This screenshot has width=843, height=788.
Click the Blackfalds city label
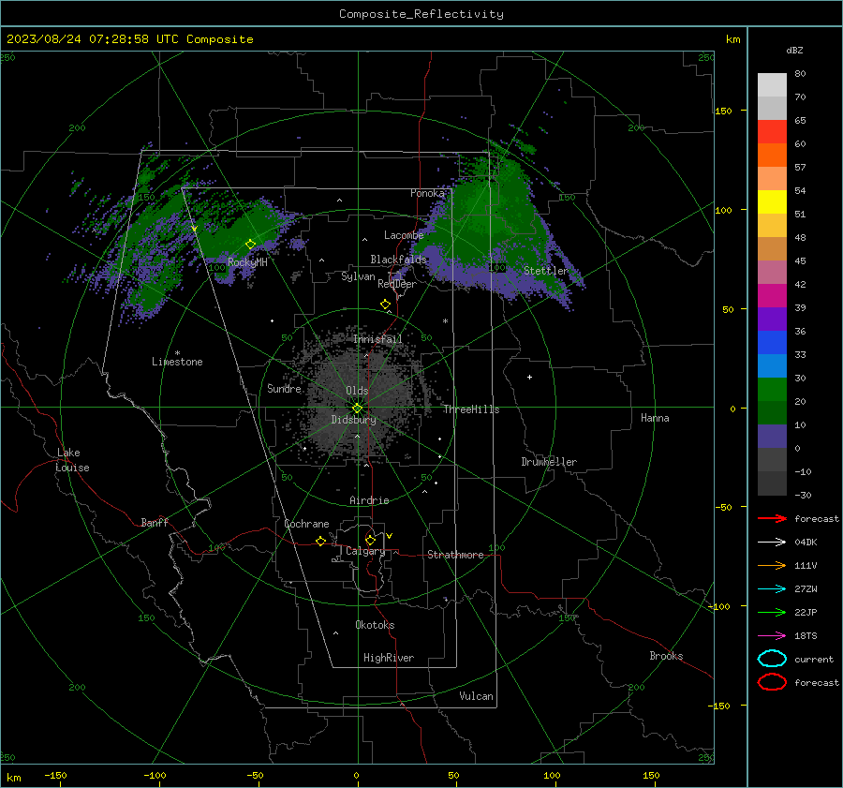pyautogui.click(x=398, y=260)
